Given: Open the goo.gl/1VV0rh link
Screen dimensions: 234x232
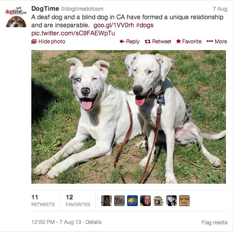Looking at the screenshot, I should click(114, 25).
